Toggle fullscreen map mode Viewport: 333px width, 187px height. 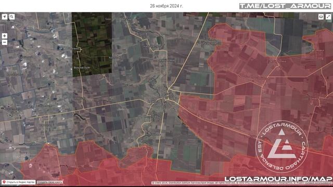tap(328, 17)
